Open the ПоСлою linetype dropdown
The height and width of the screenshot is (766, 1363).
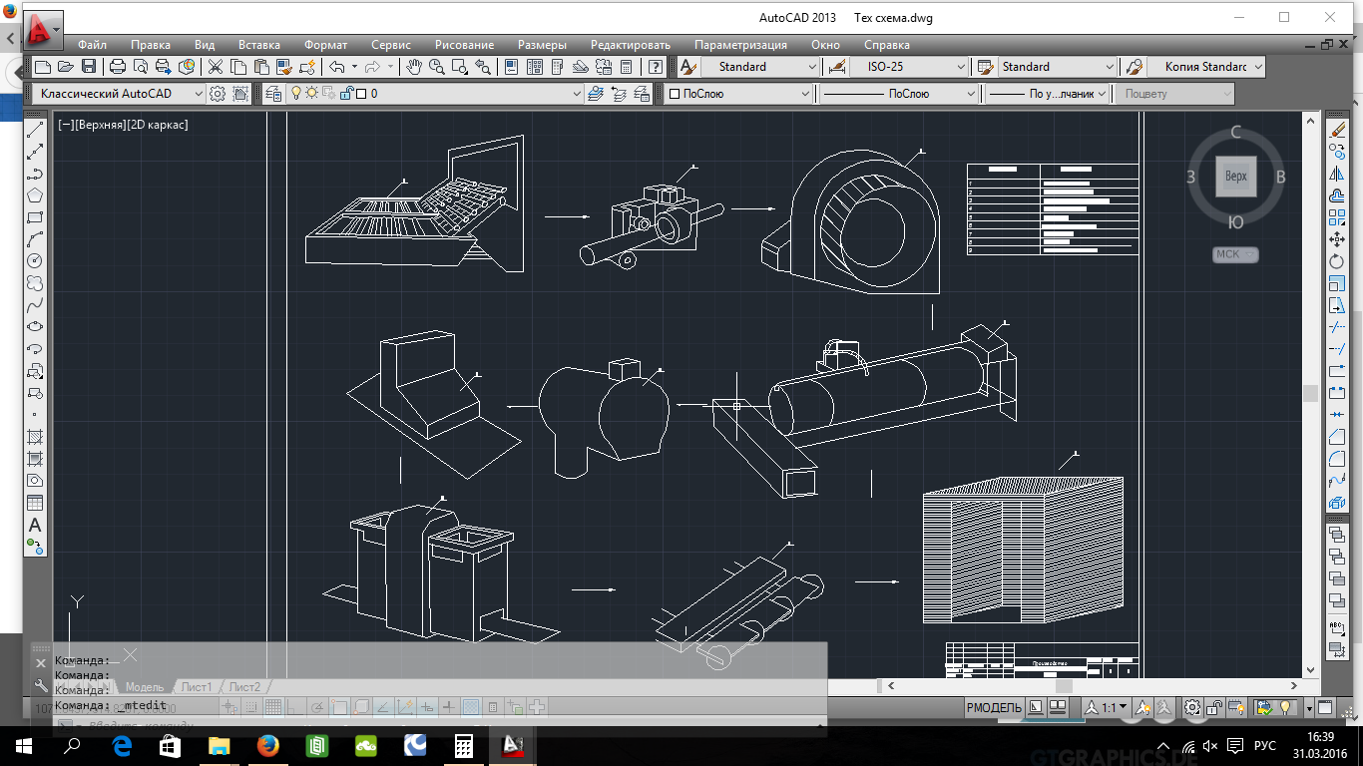(x=900, y=94)
